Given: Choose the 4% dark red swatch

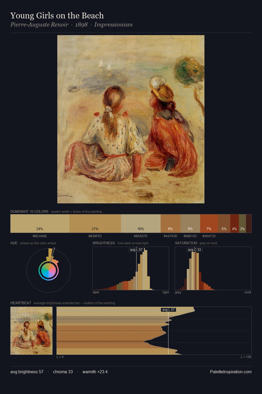Looking at the screenshot, I should click(x=234, y=224).
